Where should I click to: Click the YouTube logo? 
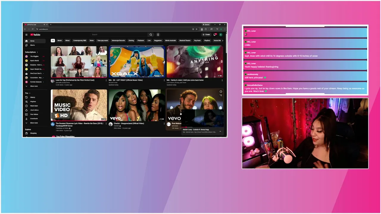[x=35, y=35]
